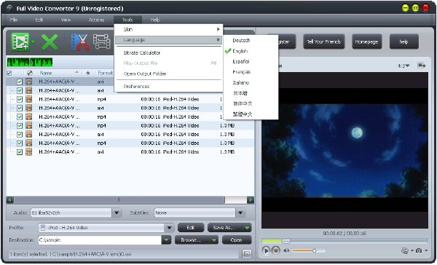Click the Add File green film icon
The height and width of the screenshot is (265, 437).
click(x=20, y=41)
